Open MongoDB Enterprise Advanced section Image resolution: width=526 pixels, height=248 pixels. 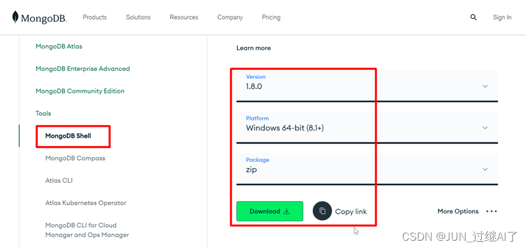click(83, 69)
